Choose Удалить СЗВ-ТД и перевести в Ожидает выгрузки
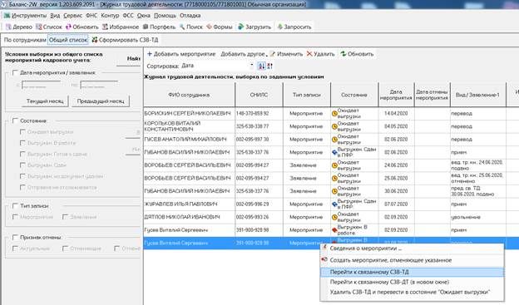The image size is (519, 305). pos(412,292)
